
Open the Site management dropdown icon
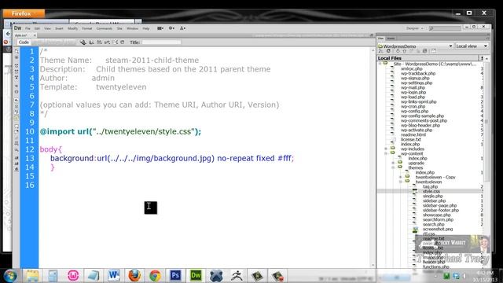[x=182, y=28]
